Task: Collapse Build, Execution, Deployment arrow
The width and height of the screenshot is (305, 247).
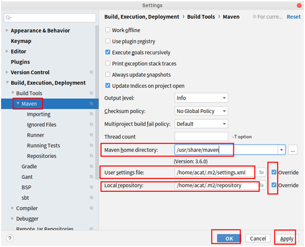Action: click(x=7, y=82)
